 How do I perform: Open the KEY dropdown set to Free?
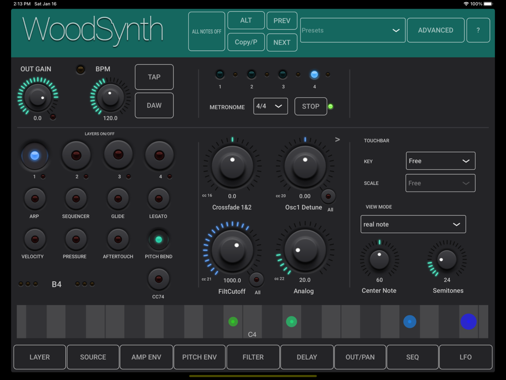point(440,161)
